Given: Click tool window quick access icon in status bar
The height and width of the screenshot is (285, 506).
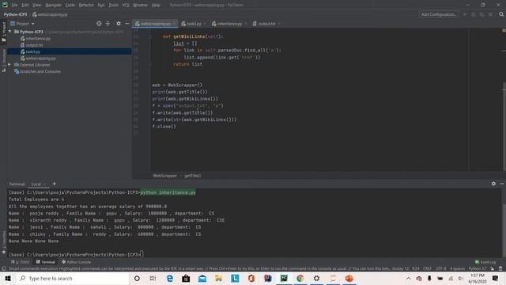Looking at the screenshot, I should click(x=4, y=269).
